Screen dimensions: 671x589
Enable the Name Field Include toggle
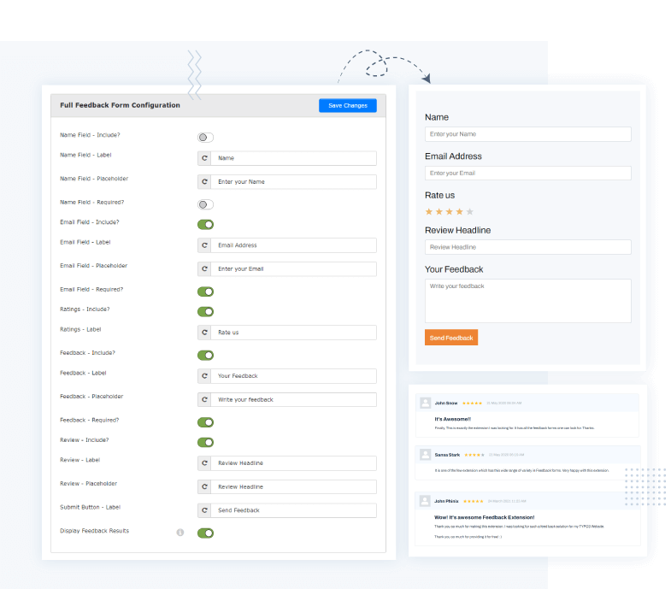point(205,138)
